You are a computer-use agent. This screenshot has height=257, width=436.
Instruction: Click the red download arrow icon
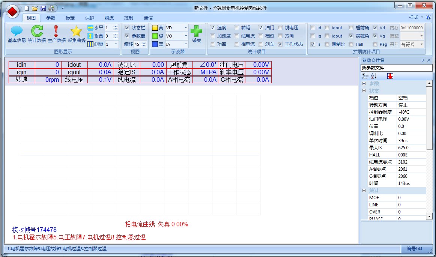390,76
